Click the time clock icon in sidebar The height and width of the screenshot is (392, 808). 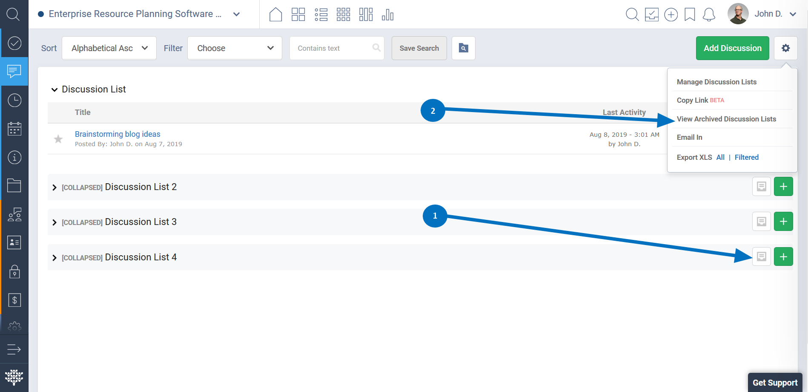coord(14,101)
